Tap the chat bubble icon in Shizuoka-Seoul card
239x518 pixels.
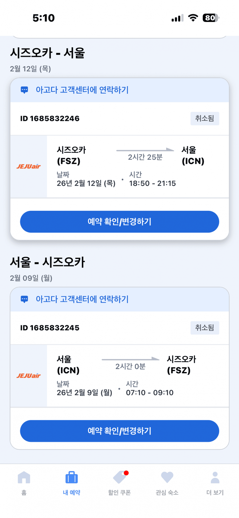[x=24, y=90]
